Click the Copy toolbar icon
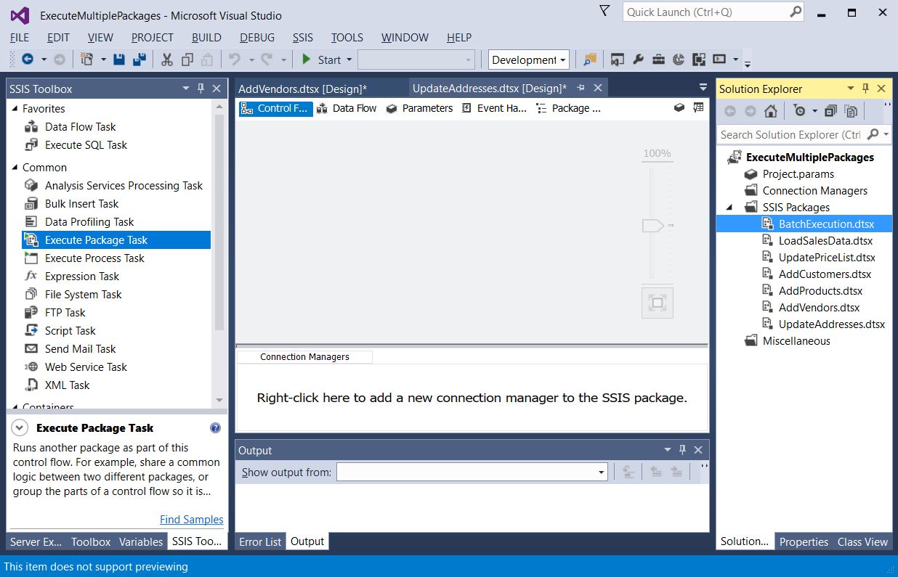This screenshot has height=577, width=898. point(187,60)
